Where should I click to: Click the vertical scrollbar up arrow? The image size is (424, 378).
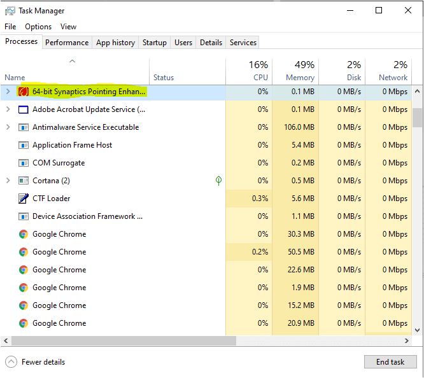point(417,92)
